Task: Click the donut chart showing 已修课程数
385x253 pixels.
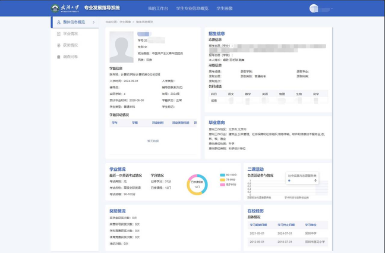Action: pyautogui.click(x=197, y=185)
